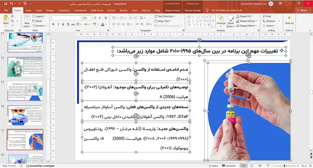Click the zoom in plus button
This screenshot has height=168, width=313.
pos(298,166)
